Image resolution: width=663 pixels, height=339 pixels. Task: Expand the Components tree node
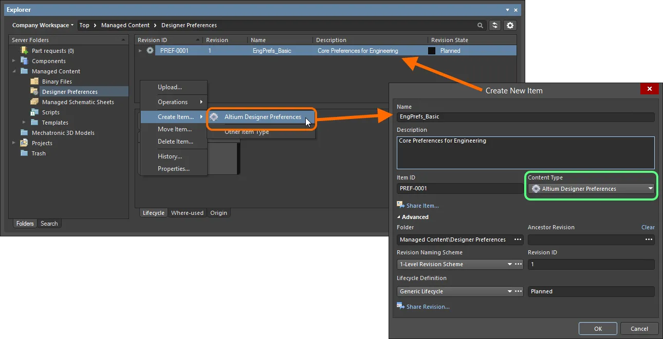tap(14, 61)
